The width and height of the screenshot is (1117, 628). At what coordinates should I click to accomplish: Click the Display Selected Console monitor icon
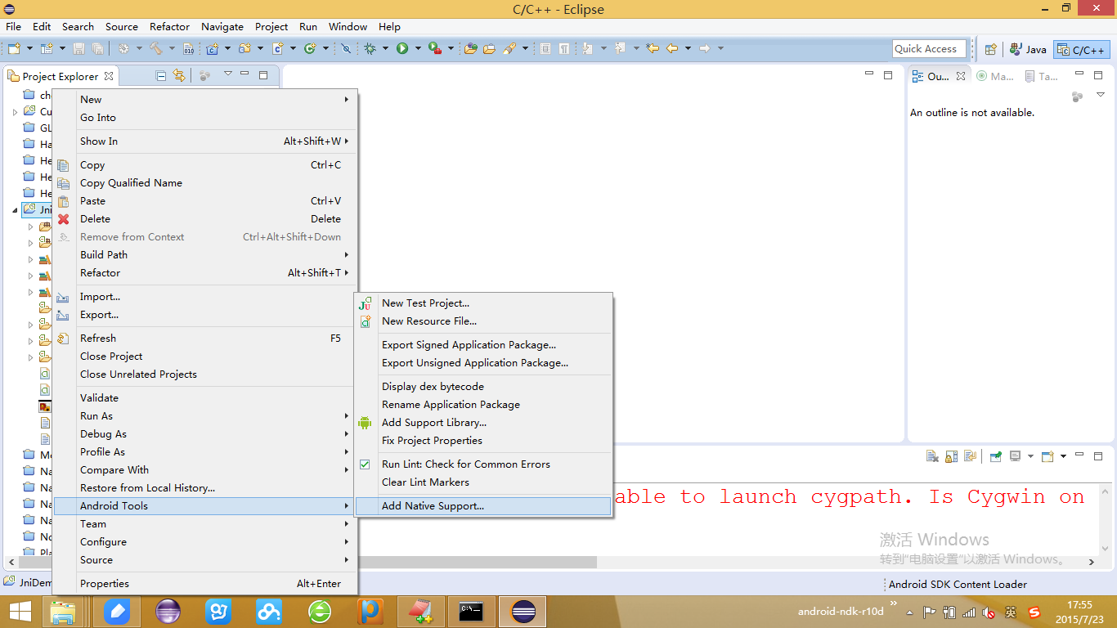click(x=1016, y=456)
